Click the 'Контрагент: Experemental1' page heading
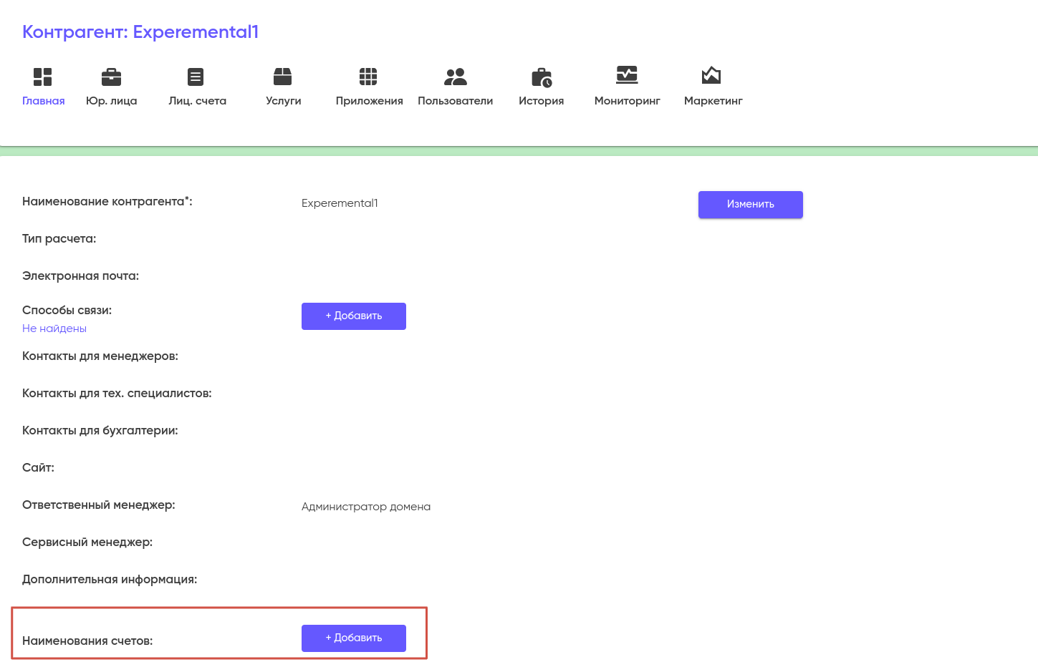Image resolution: width=1038 pixels, height=662 pixels. (x=140, y=32)
